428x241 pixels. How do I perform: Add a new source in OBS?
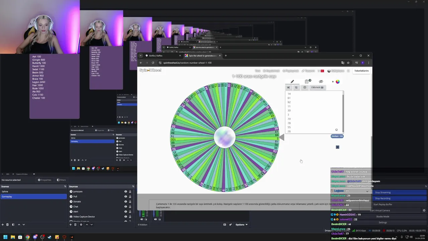click(x=71, y=225)
